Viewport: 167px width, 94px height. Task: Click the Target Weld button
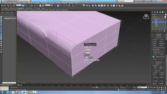coord(162,44)
